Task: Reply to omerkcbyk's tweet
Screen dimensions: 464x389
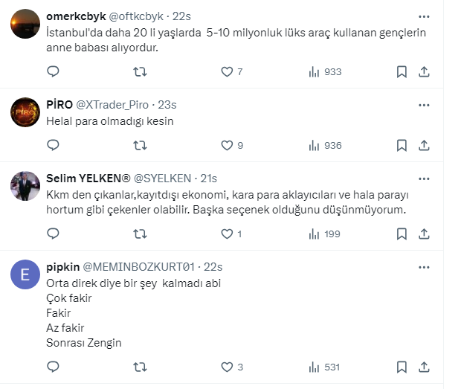Action: [53, 71]
